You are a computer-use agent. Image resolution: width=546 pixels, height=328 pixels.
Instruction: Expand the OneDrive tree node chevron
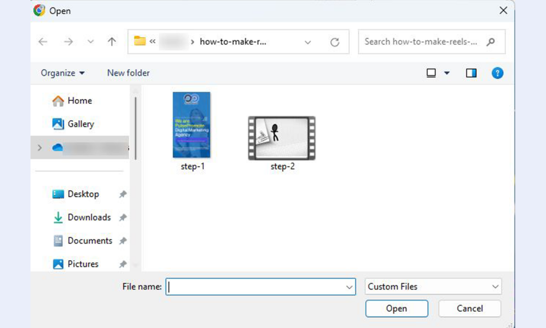point(40,148)
